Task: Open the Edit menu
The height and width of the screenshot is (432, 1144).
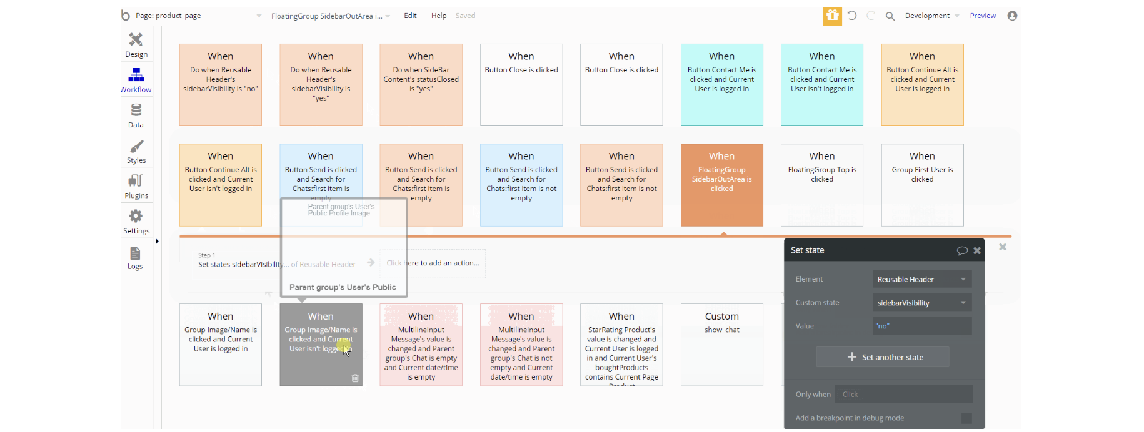Action: 410,16
